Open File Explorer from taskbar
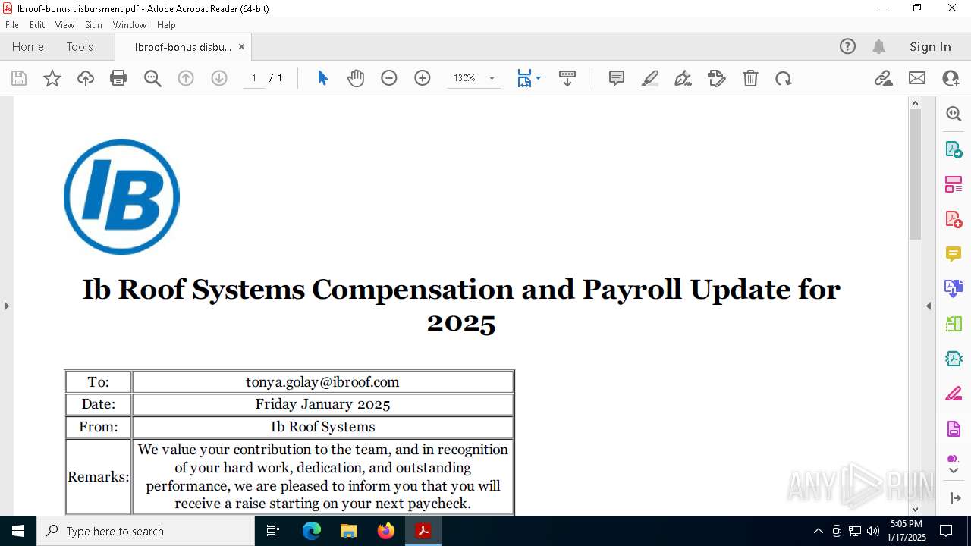 [x=348, y=531]
